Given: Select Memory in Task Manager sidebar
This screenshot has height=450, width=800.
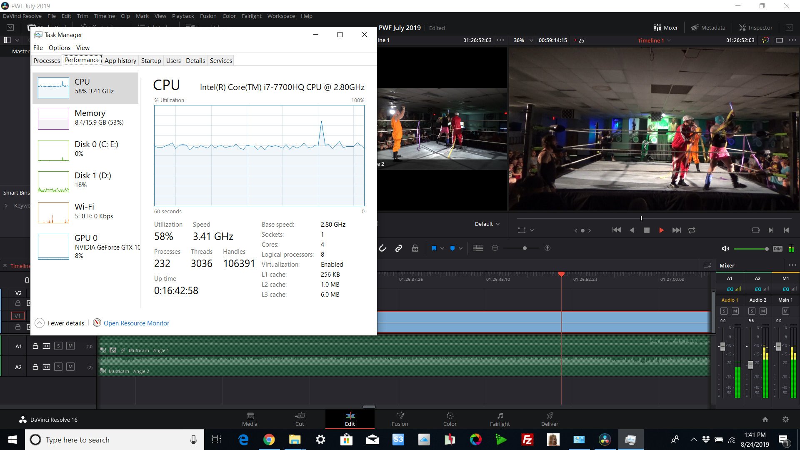Looking at the screenshot, I should (x=85, y=119).
